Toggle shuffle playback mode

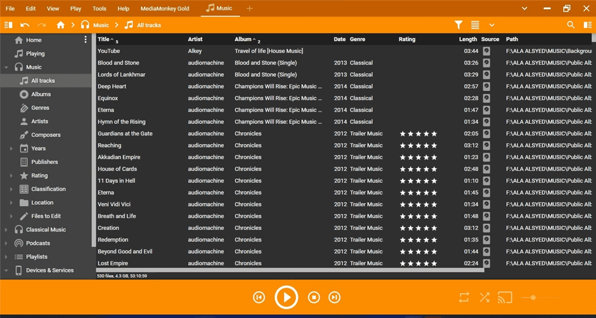[484, 297]
